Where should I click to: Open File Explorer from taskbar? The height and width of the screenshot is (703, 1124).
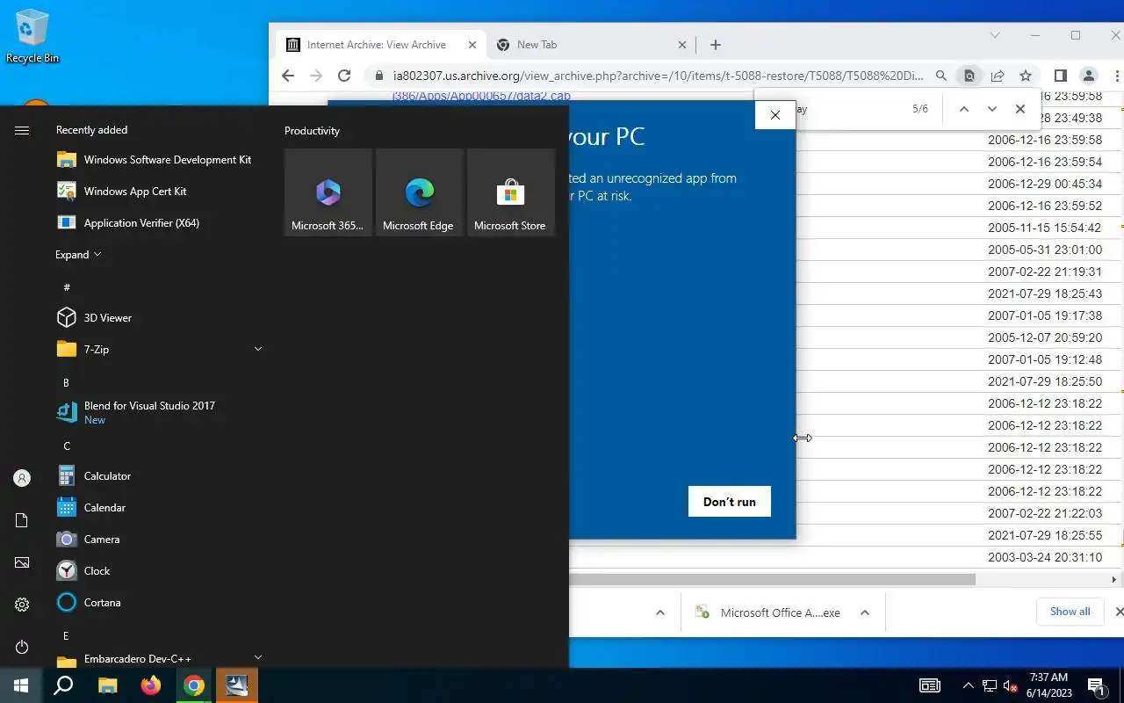[x=107, y=685]
